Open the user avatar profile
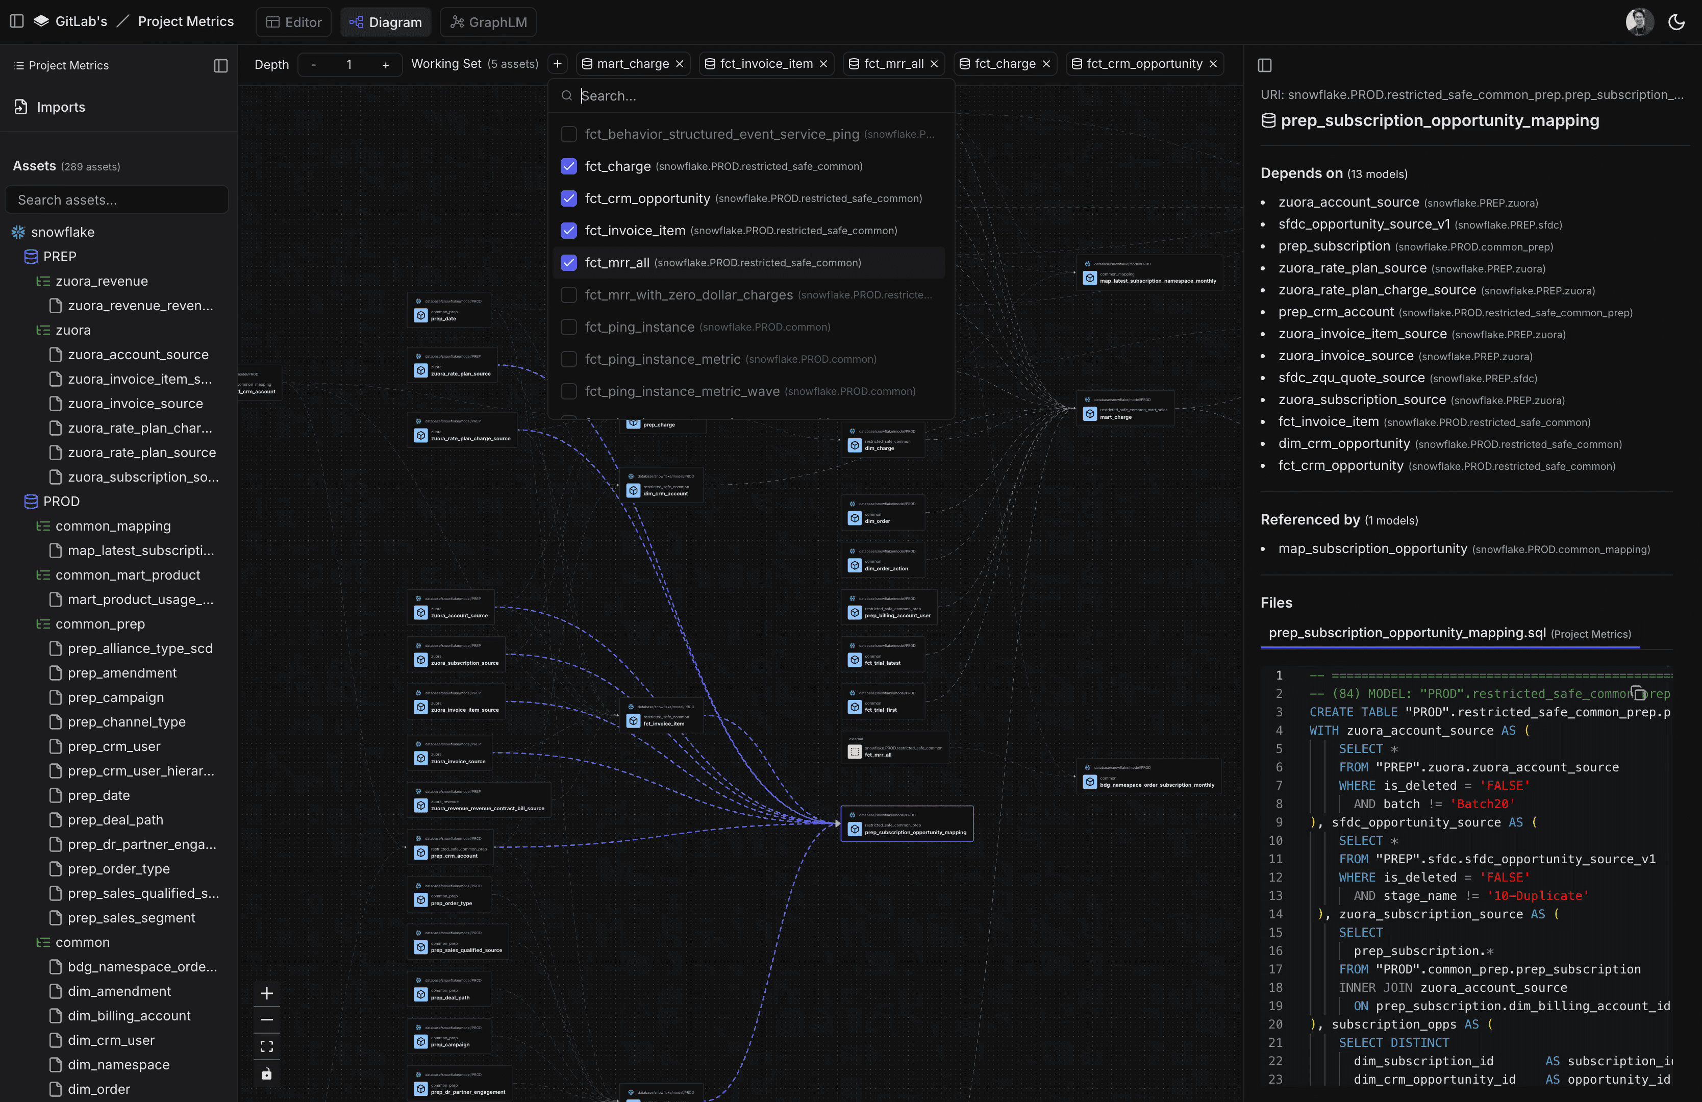Screen dimensions: 1702x1102 tap(1639, 21)
